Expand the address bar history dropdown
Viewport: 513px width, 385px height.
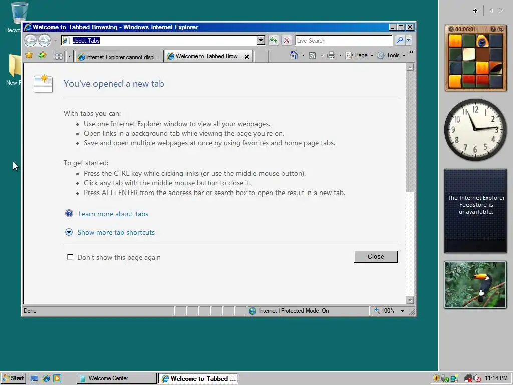click(x=261, y=40)
